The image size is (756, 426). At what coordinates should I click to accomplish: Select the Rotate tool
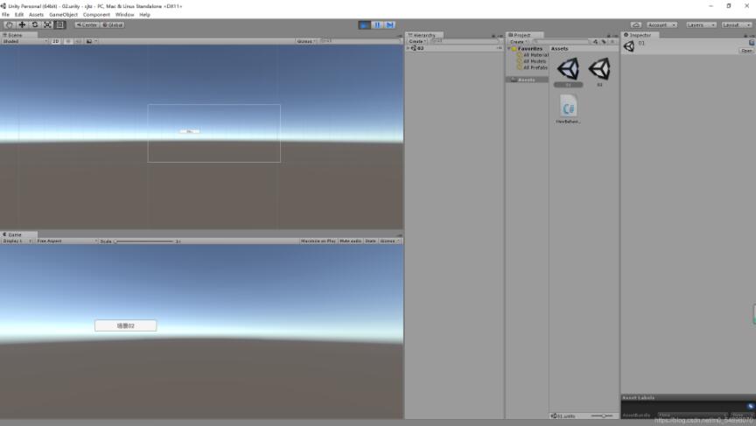pyautogui.click(x=35, y=24)
